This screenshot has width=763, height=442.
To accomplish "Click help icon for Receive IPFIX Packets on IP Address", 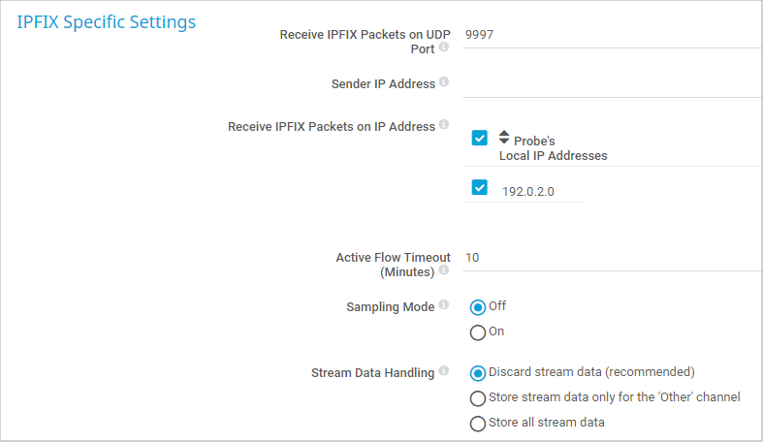I will pyautogui.click(x=444, y=125).
